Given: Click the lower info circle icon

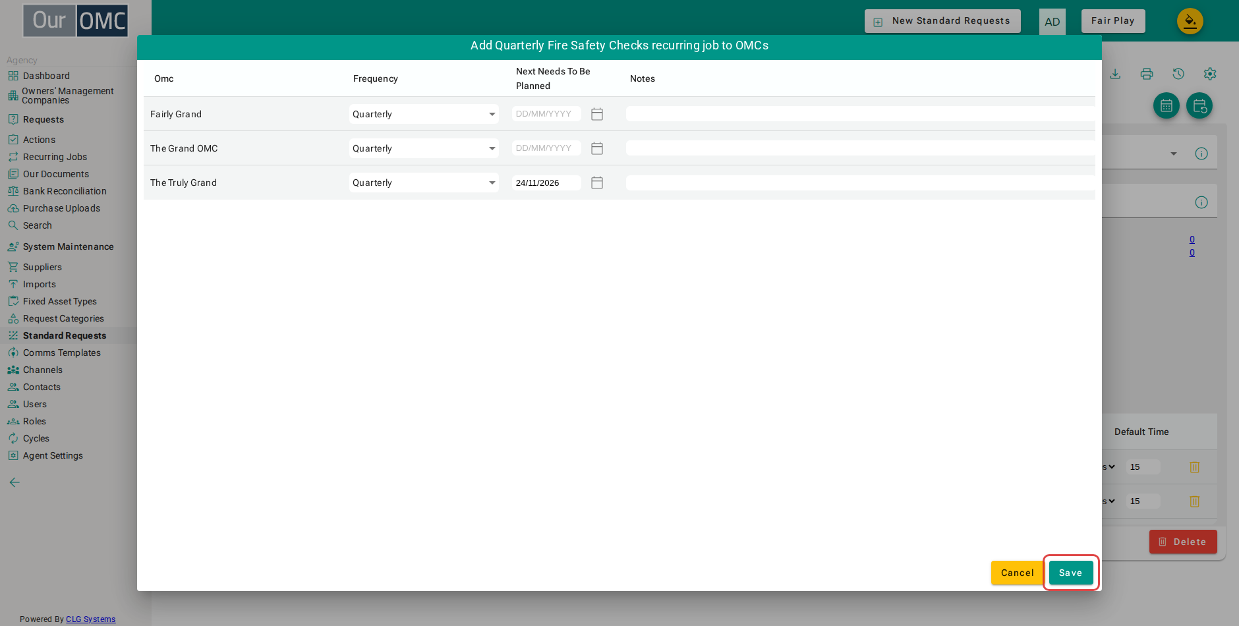Looking at the screenshot, I should tap(1201, 202).
